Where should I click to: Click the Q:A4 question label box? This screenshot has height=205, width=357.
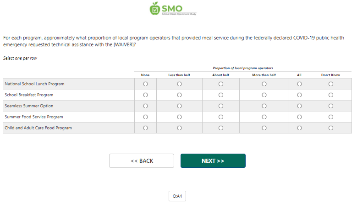pos(177,196)
